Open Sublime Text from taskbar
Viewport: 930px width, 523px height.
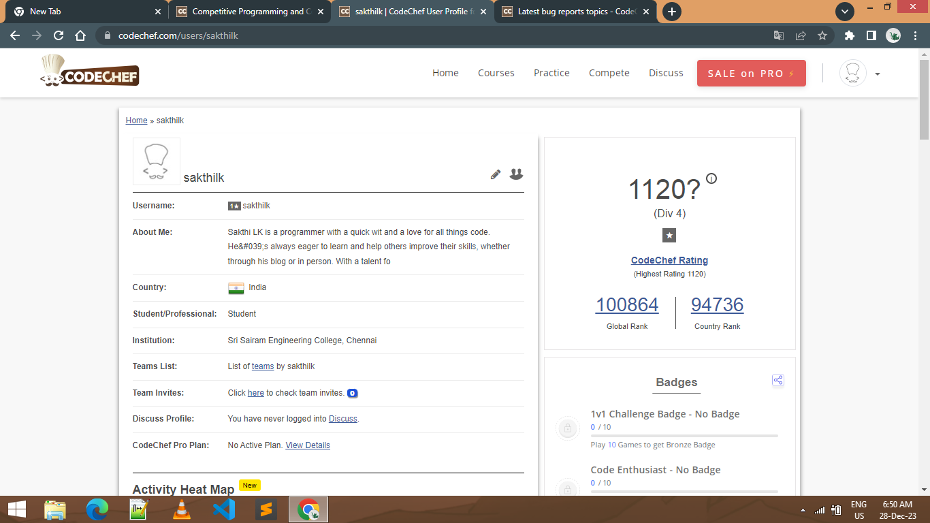266,509
